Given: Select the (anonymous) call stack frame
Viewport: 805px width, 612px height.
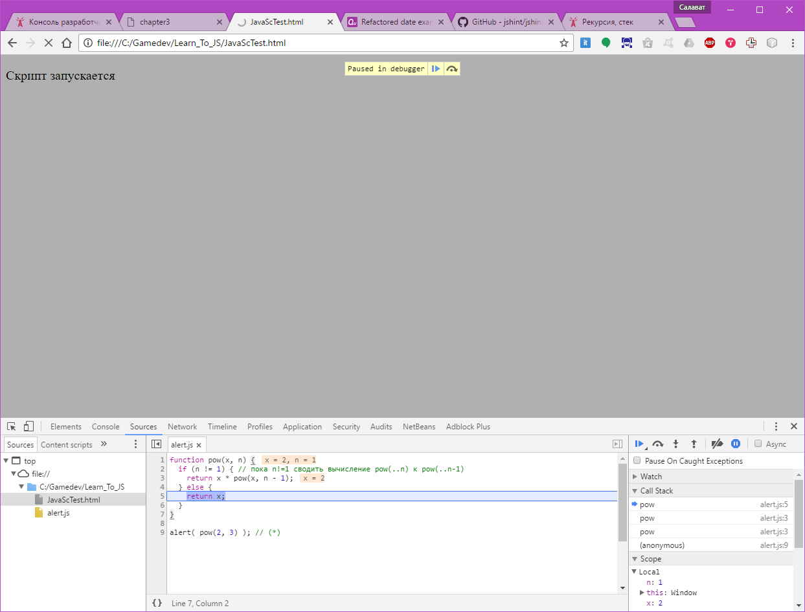Looking at the screenshot, I should tap(662, 545).
